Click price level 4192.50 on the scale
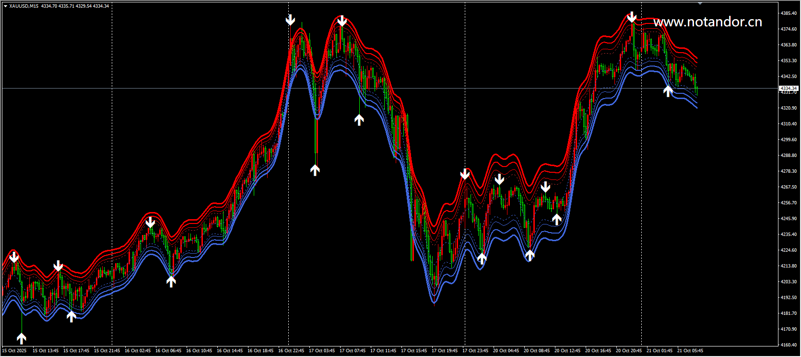The width and height of the screenshot is (801, 357). pos(789,298)
